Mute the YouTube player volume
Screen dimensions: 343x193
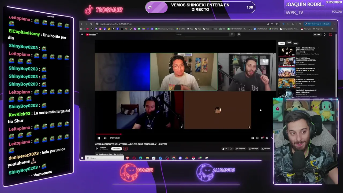105,138
